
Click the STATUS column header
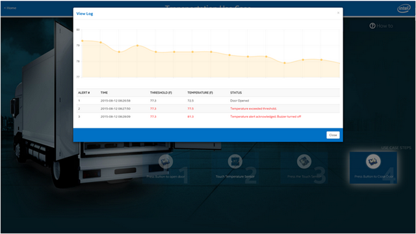click(x=236, y=93)
